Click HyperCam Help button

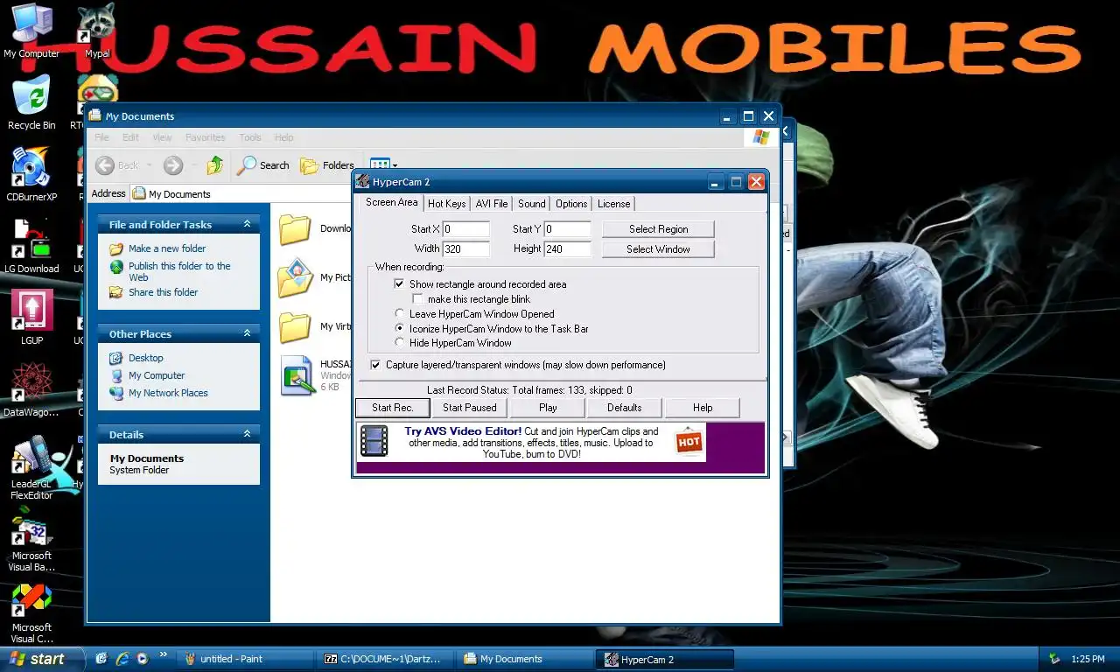point(703,408)
